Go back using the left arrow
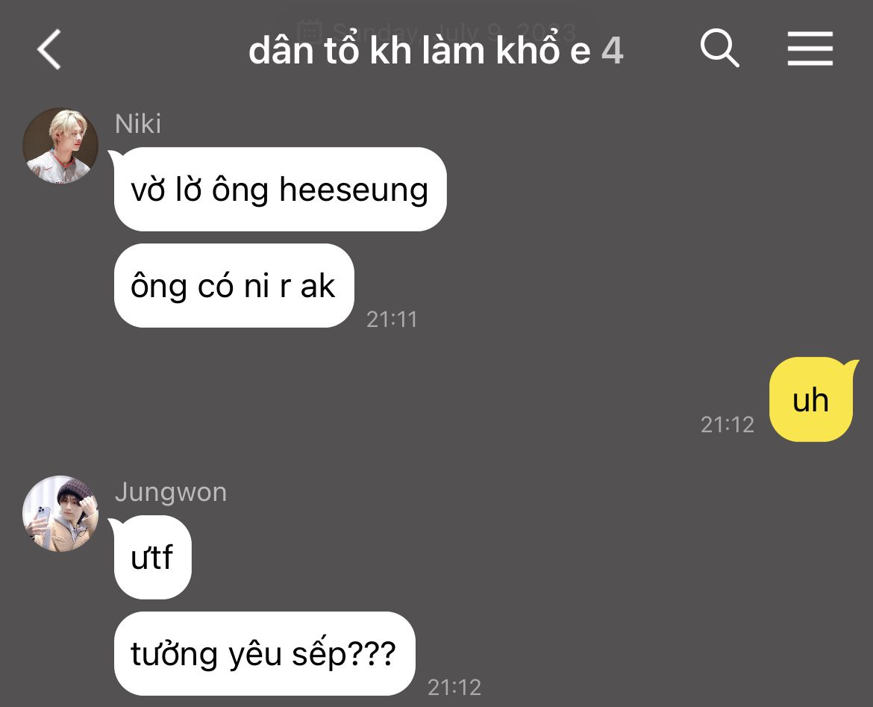873x707 pixels. pos(49,49)
